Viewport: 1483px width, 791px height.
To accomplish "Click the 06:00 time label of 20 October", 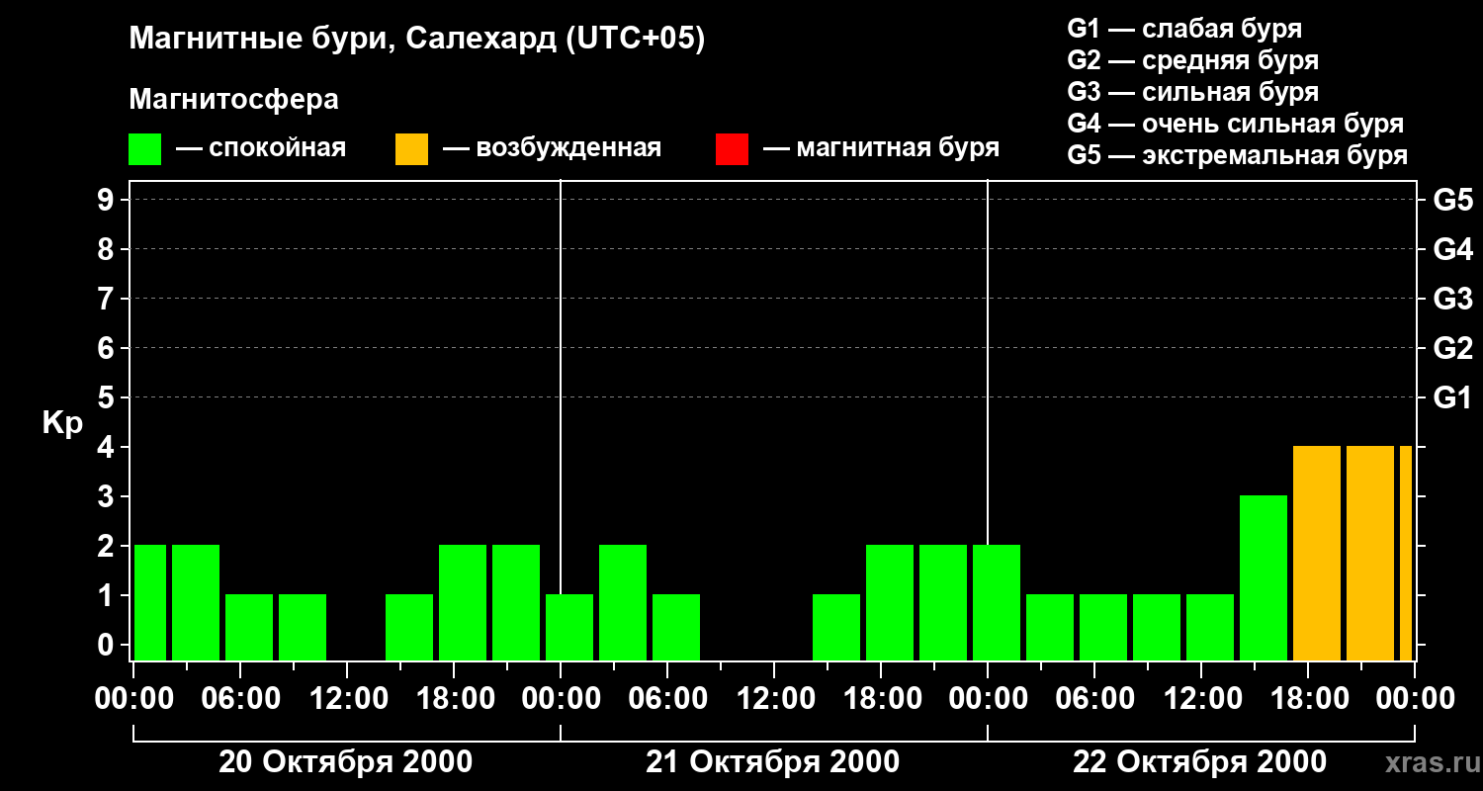I will (240, 698).
